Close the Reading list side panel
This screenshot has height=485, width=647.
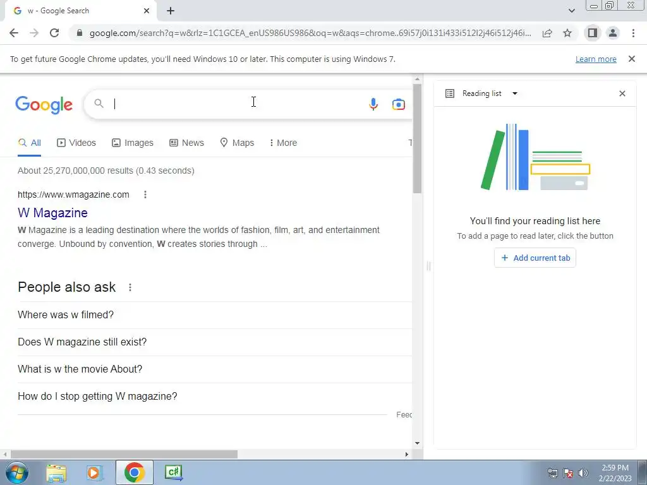[x=622, y=93]
